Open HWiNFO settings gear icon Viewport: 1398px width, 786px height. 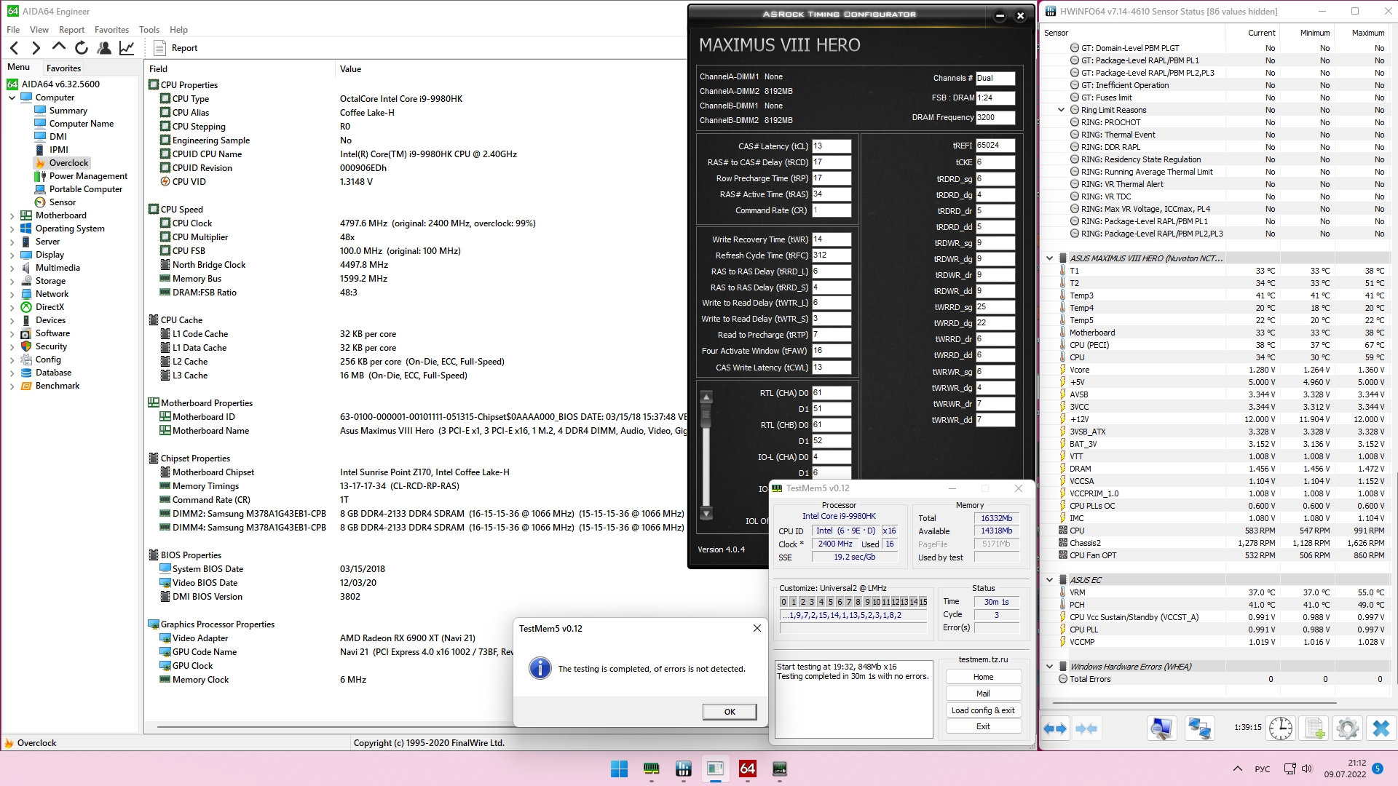coord(1348,728)
